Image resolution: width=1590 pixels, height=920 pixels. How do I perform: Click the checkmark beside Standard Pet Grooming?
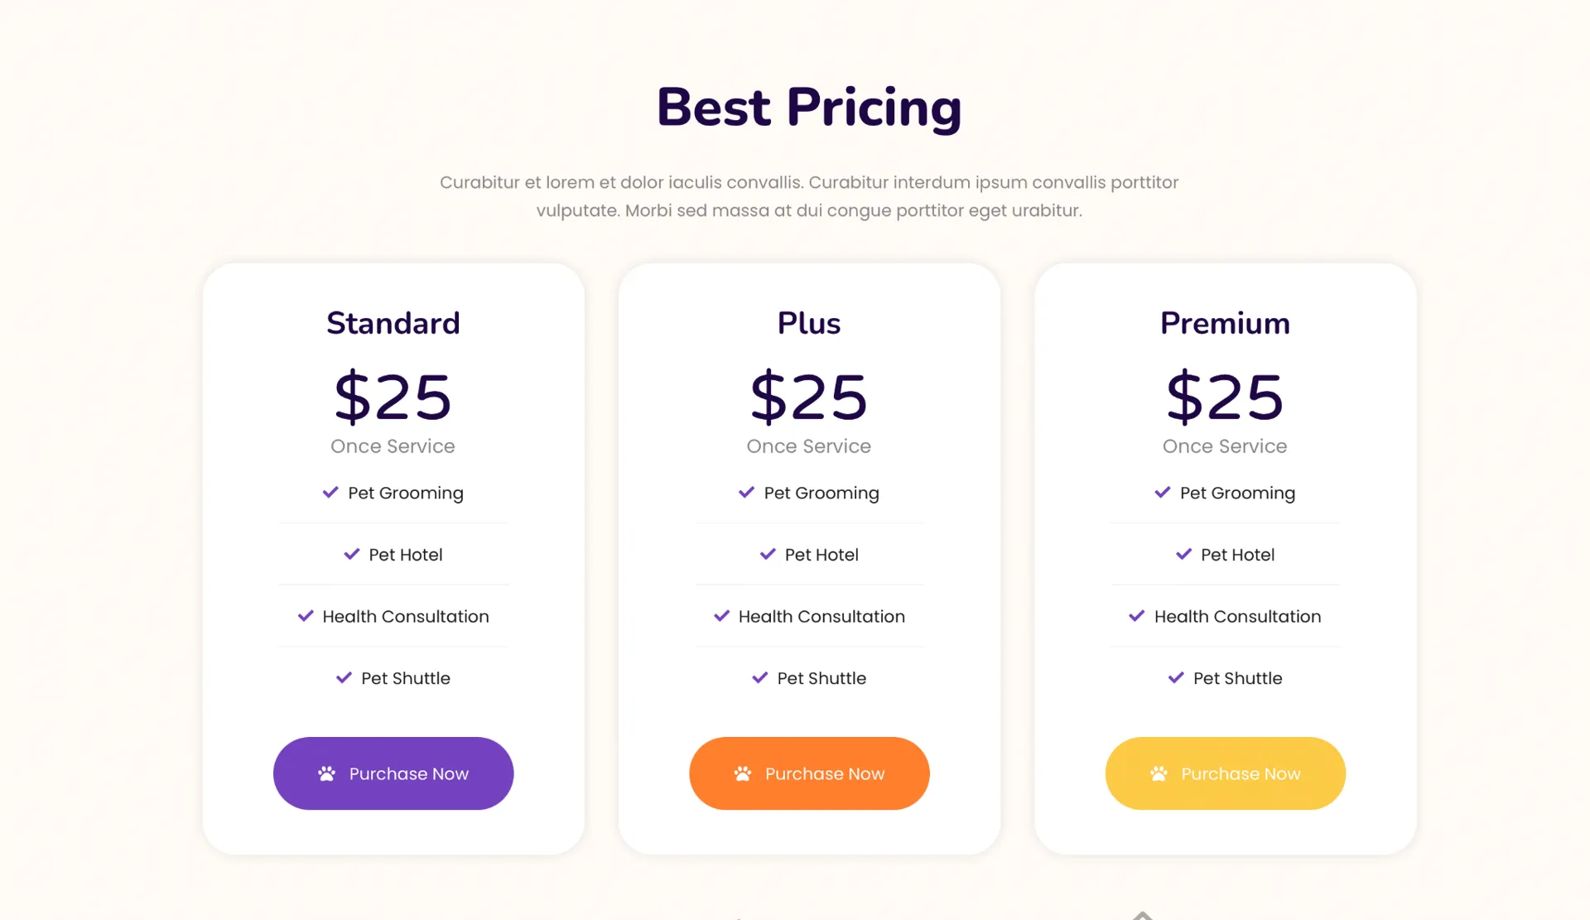[330, 493]
